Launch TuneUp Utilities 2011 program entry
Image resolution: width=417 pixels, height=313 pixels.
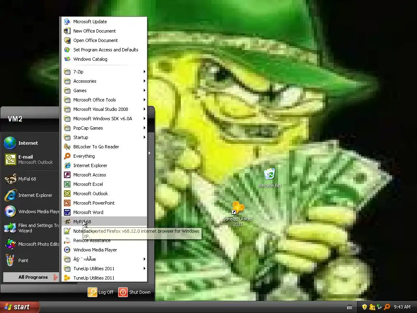(x=104, y=278)
